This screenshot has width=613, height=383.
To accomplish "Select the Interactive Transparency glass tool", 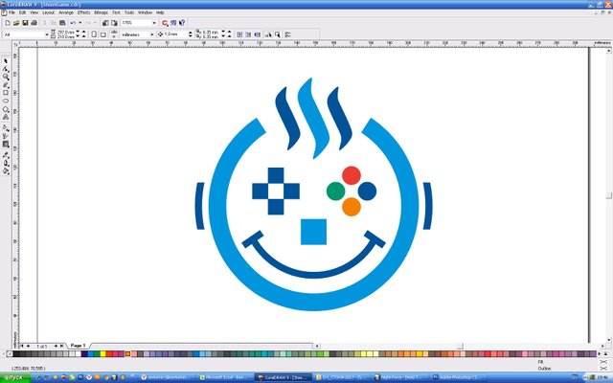I will coord(6,136).
